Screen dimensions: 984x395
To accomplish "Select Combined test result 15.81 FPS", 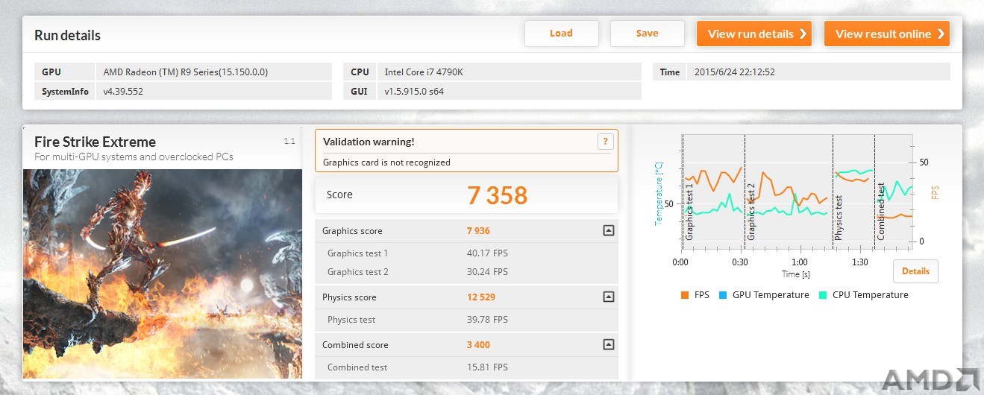I will 487,367.
